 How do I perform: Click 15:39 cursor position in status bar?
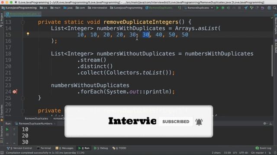(227, 153)
